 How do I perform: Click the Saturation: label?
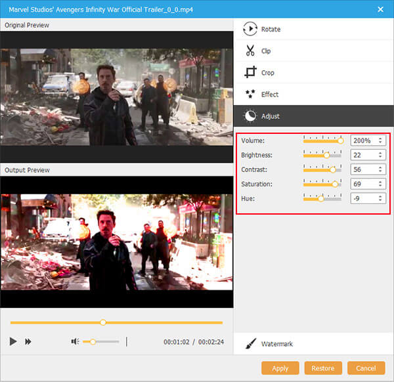coord(257,184)
